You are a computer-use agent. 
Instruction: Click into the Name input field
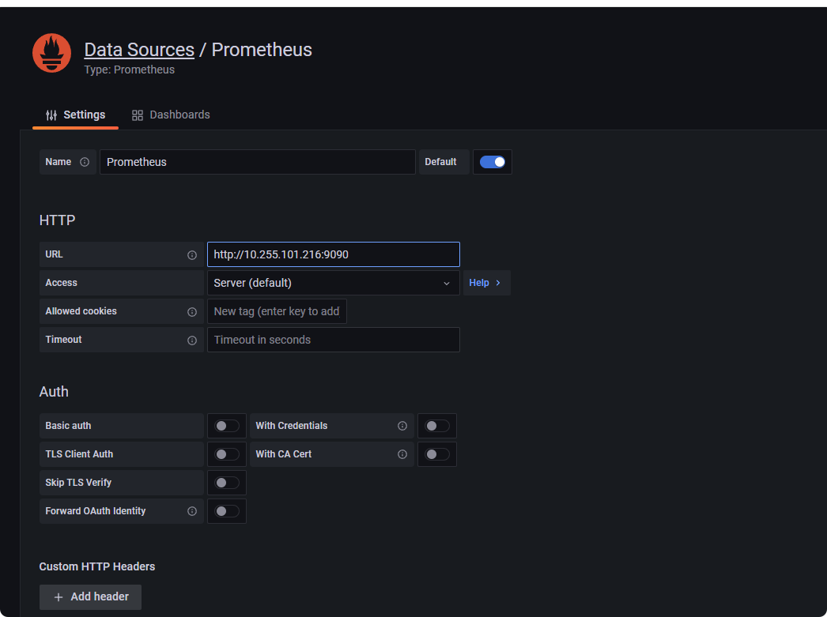(258, 162)
